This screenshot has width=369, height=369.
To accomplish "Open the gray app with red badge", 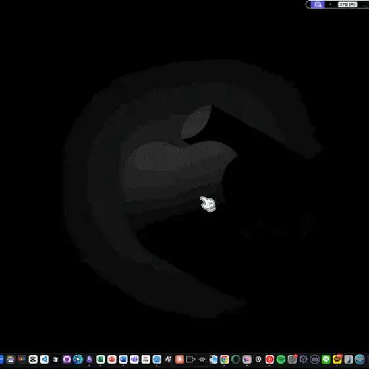I will tap(292, 359).
